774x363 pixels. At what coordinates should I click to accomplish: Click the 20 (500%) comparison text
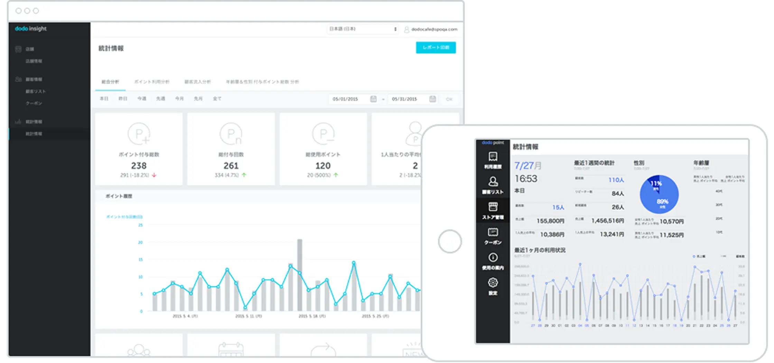pos(319,175)
